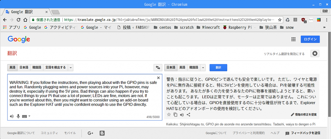The image size is (331, 139).
Task: Expand target language dropdown arrow
Action: 203,68
